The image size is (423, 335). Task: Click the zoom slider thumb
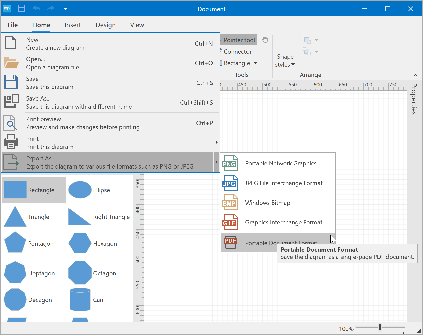coord(380,327)
